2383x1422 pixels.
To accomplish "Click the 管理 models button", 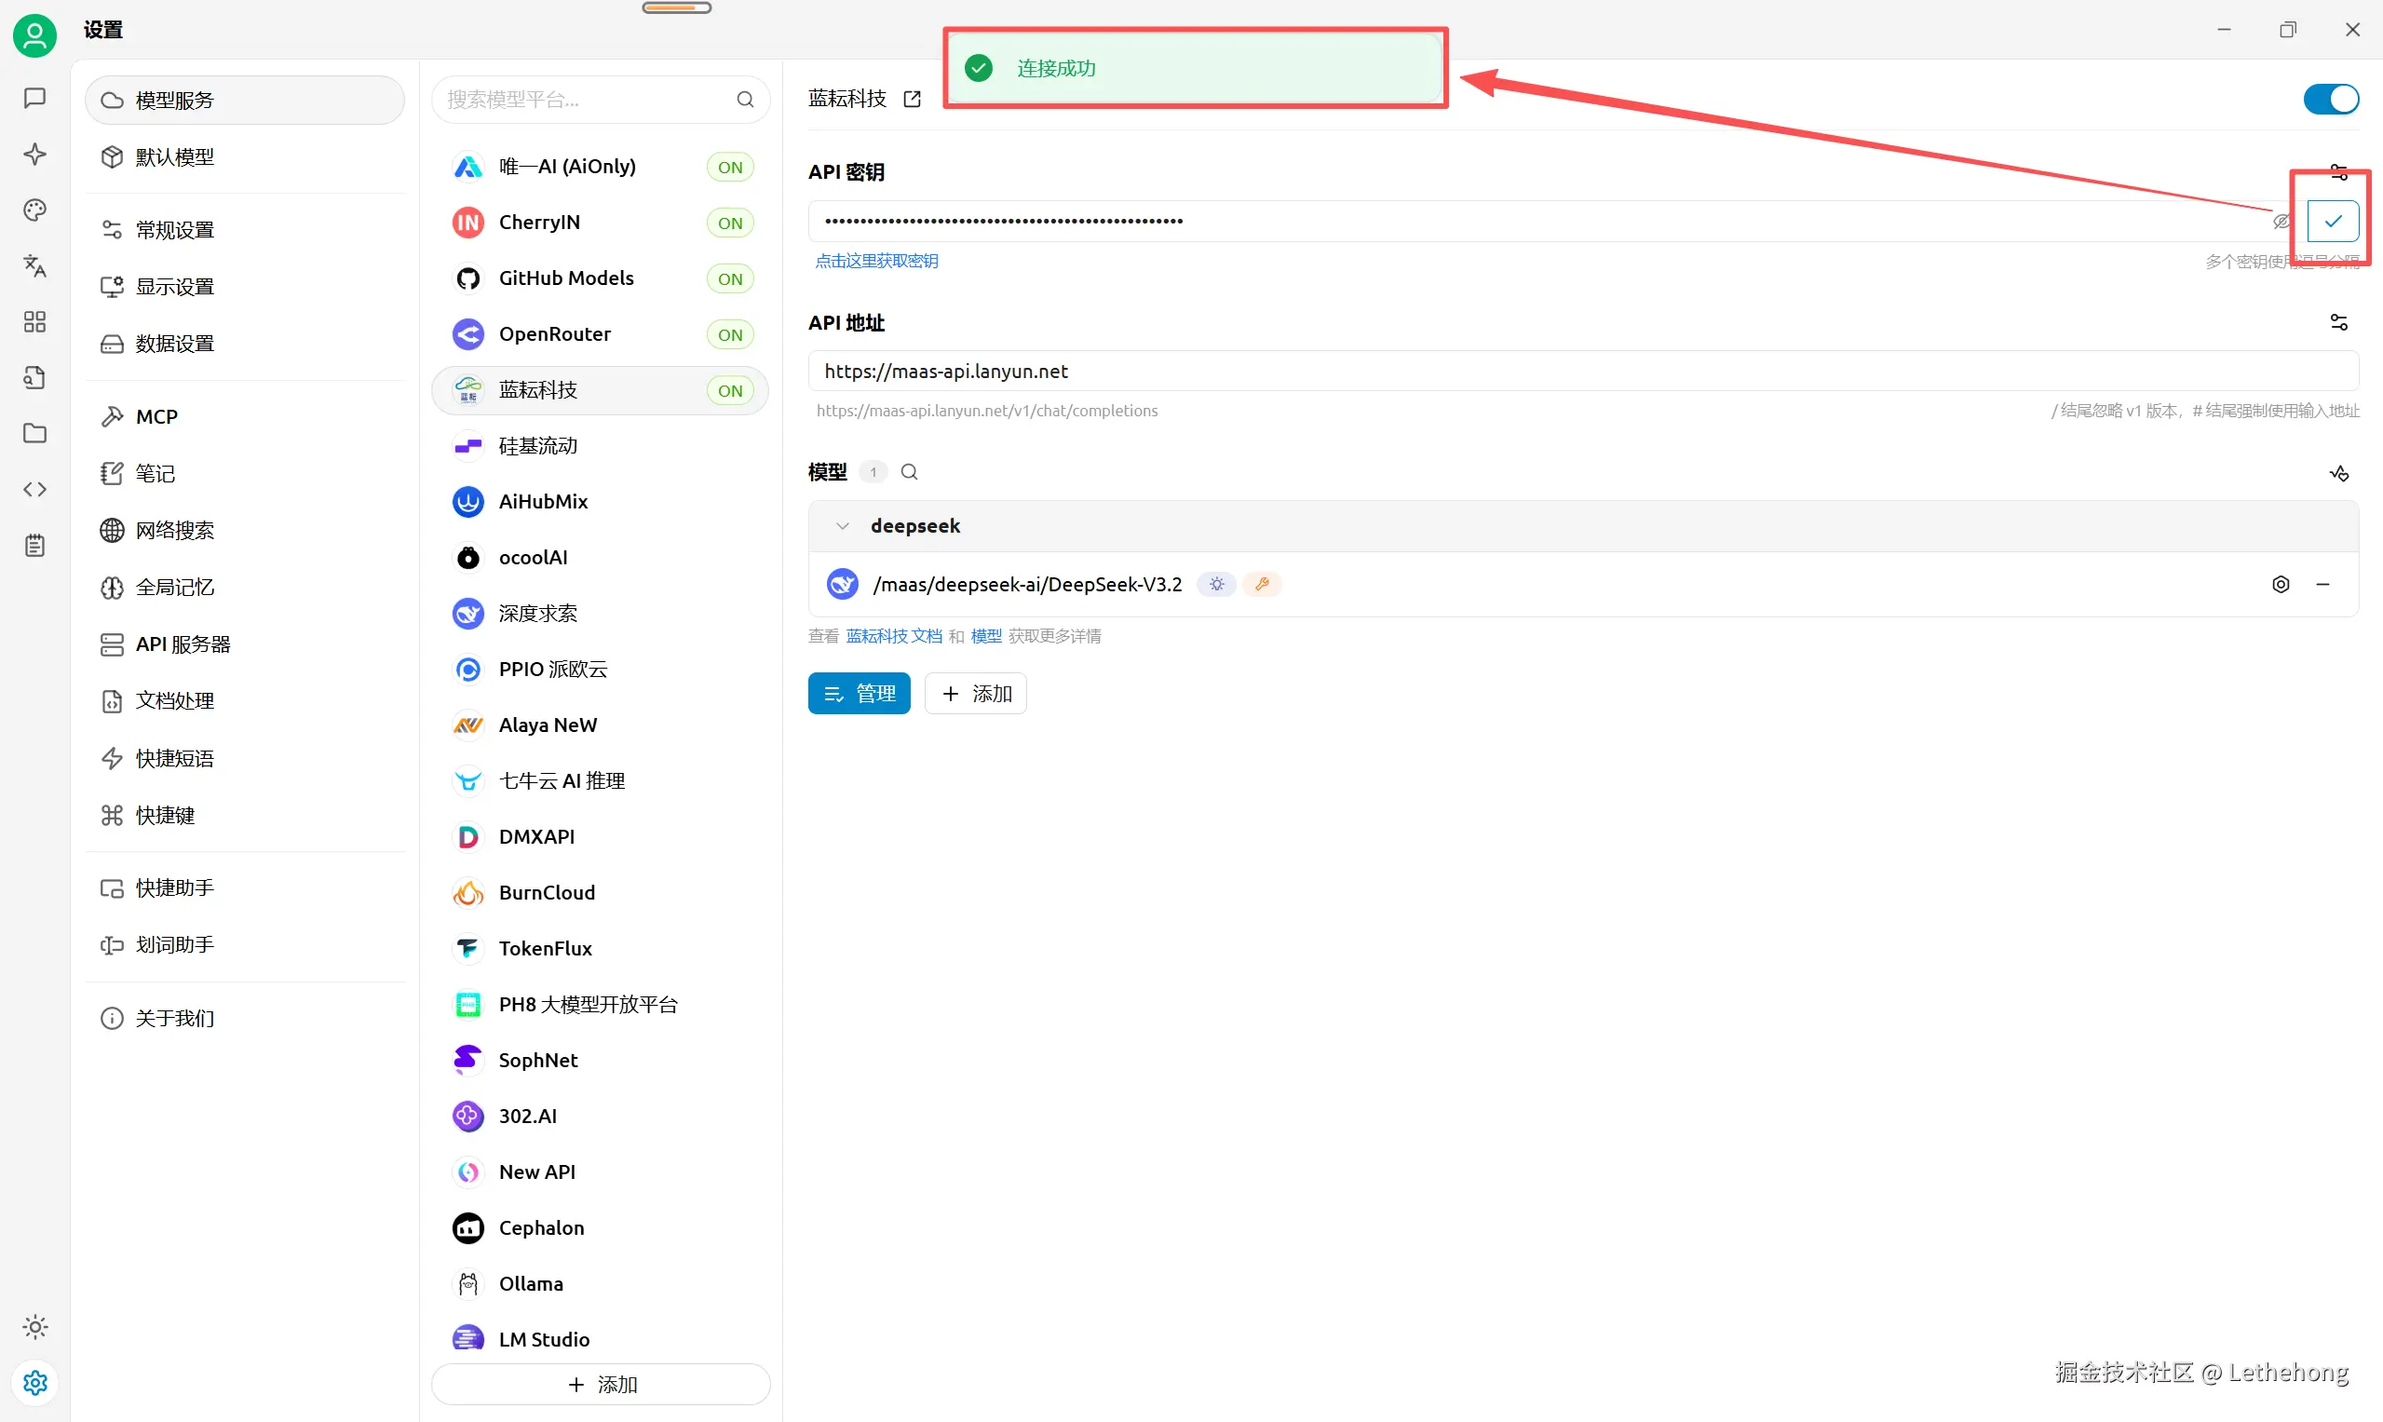I will (859, 694).
